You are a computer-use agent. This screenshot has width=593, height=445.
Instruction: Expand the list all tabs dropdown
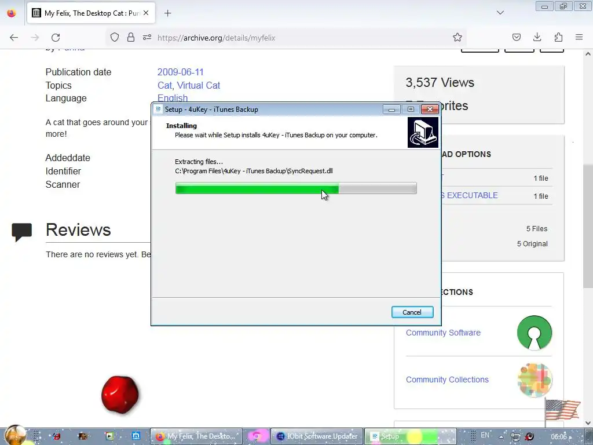coord(500,13)
